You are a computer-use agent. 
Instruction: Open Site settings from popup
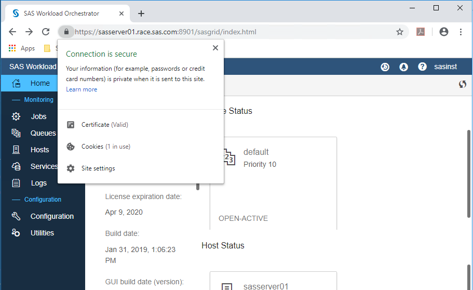[98, 168]
